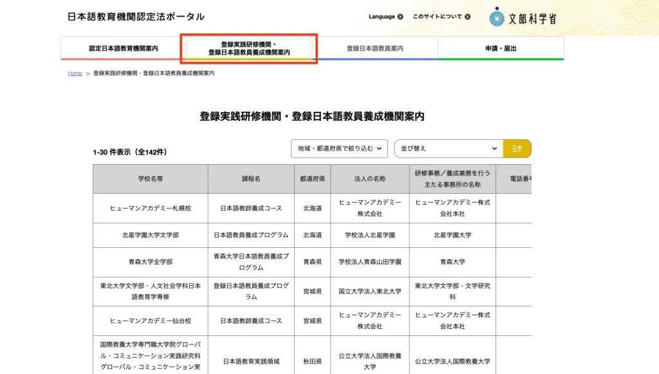The height and width of the screenshot is (374, 659).
Task: Select the highlighted 登録実践研修機関 tab
Action: click(248, 48)
